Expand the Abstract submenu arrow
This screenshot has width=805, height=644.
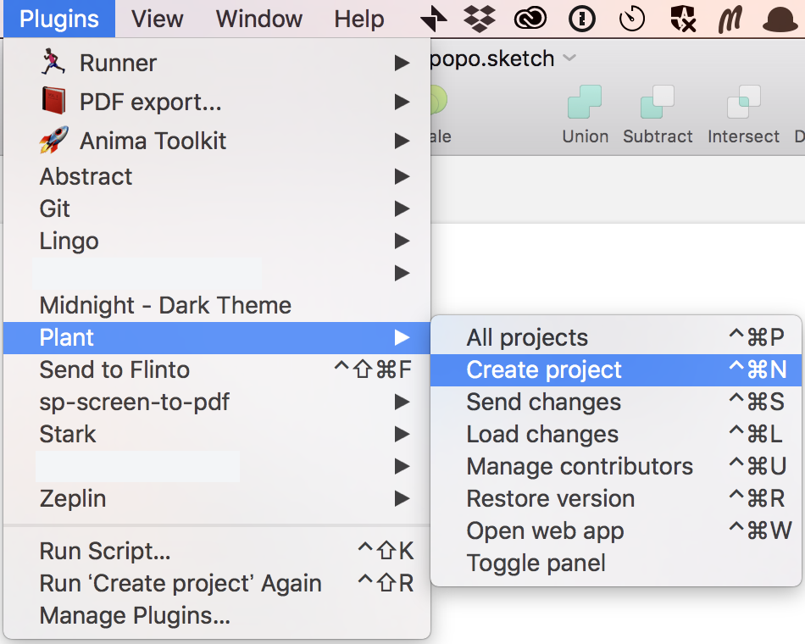[x=402, y=176]
